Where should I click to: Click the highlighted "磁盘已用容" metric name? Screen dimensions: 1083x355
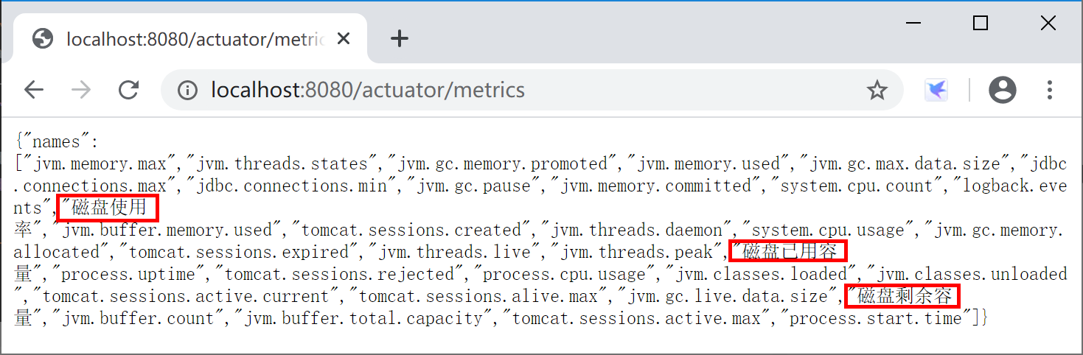(789, 252)
